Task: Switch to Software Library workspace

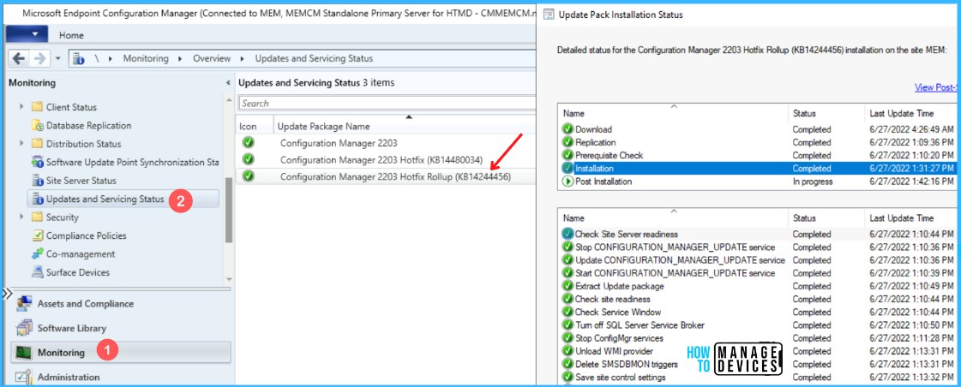Action: [72, 328]
